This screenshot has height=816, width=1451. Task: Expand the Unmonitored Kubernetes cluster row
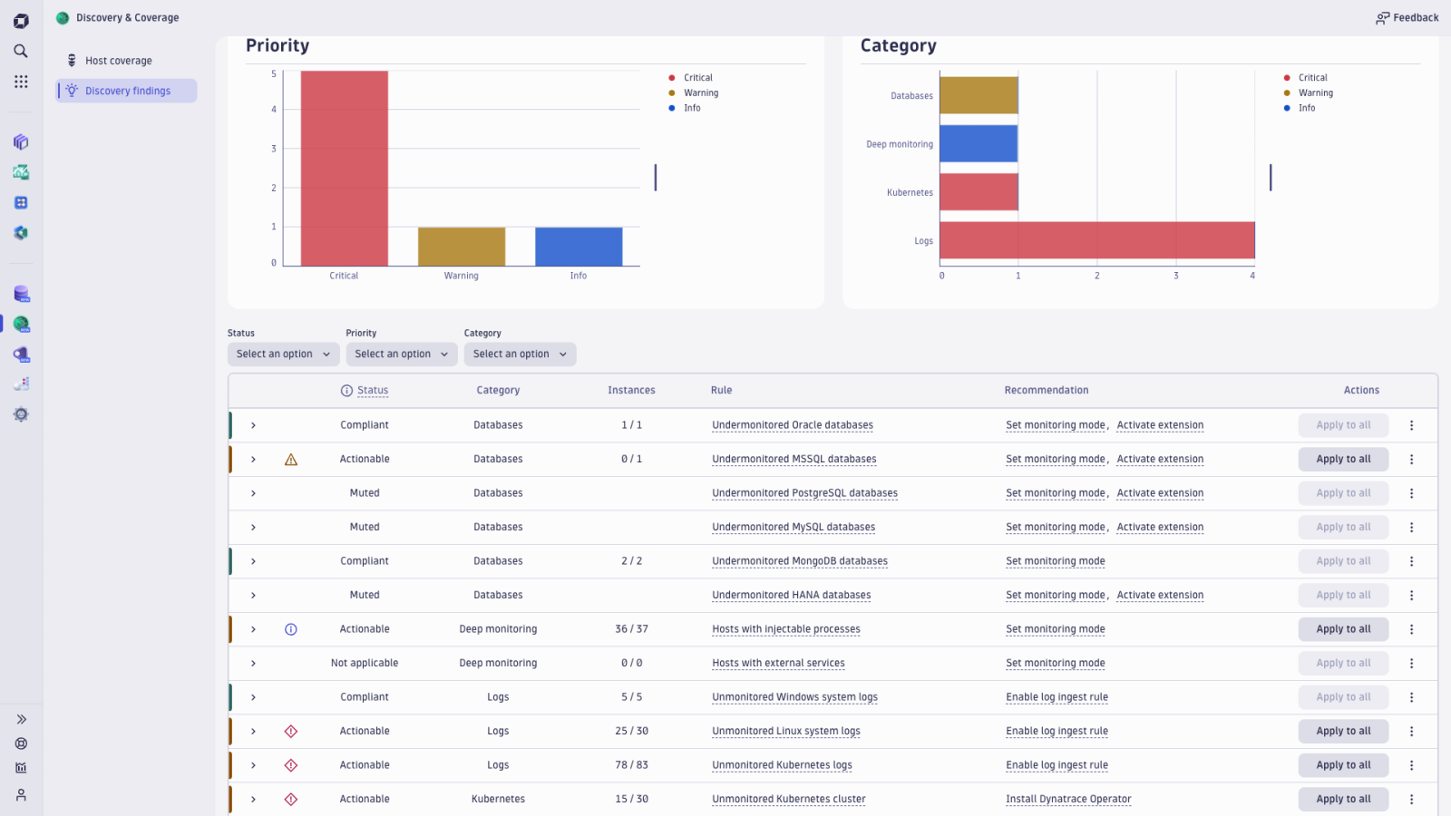click(x=254, y=799)
